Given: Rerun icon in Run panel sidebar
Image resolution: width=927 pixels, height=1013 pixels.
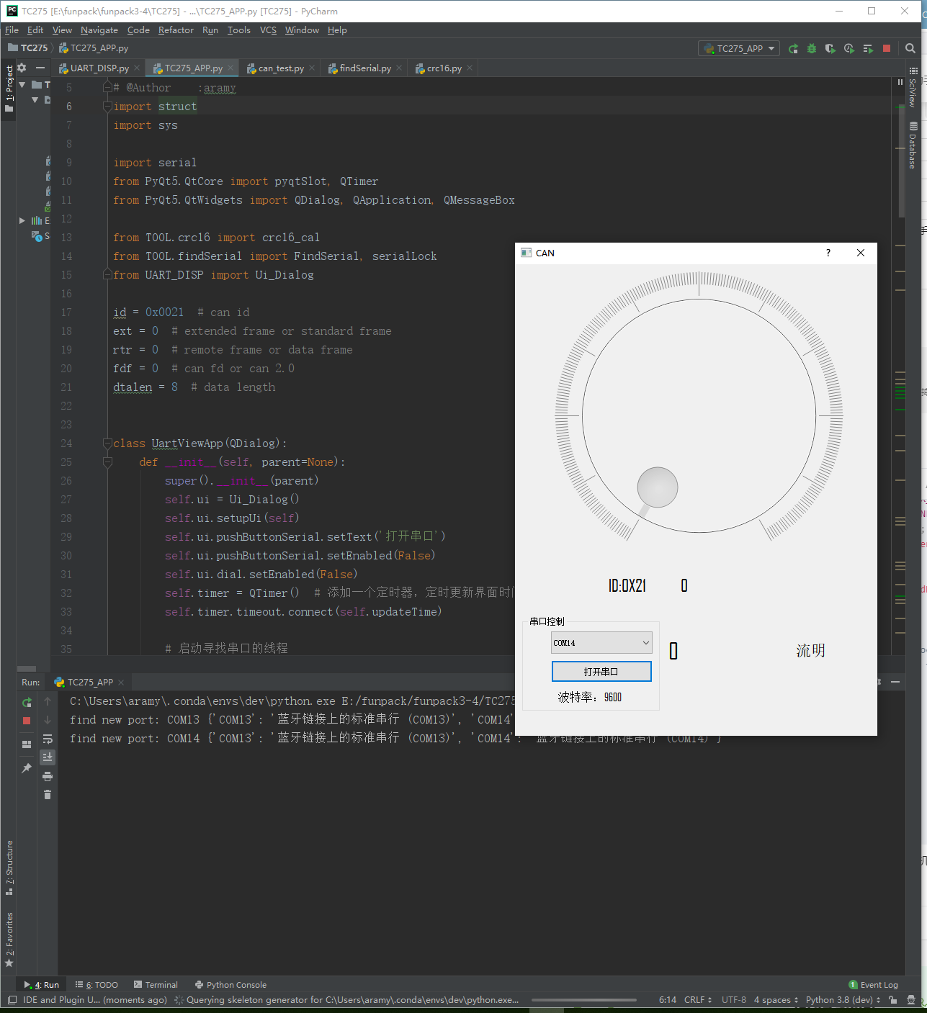Looking at the screenshot, I should 27,702.
